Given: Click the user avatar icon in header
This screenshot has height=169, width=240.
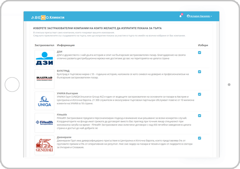Looking at the screenshot, I should tap(188, 16).
